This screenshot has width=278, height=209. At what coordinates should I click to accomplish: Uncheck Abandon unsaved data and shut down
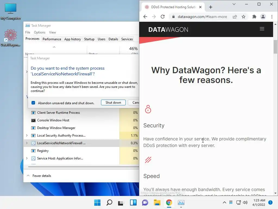click(33, 103)
